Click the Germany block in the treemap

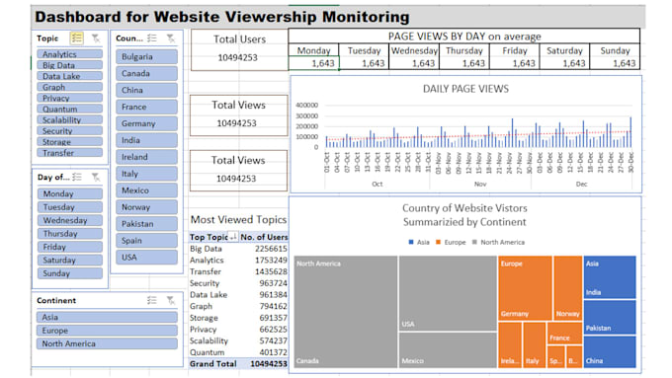click(526, 288)
